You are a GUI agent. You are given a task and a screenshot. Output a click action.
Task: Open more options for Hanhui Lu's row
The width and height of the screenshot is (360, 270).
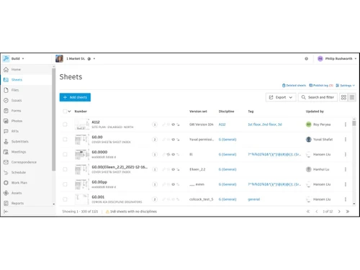coord(346,169)
